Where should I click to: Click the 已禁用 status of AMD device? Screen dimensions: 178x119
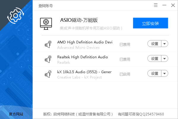point(125,45)
